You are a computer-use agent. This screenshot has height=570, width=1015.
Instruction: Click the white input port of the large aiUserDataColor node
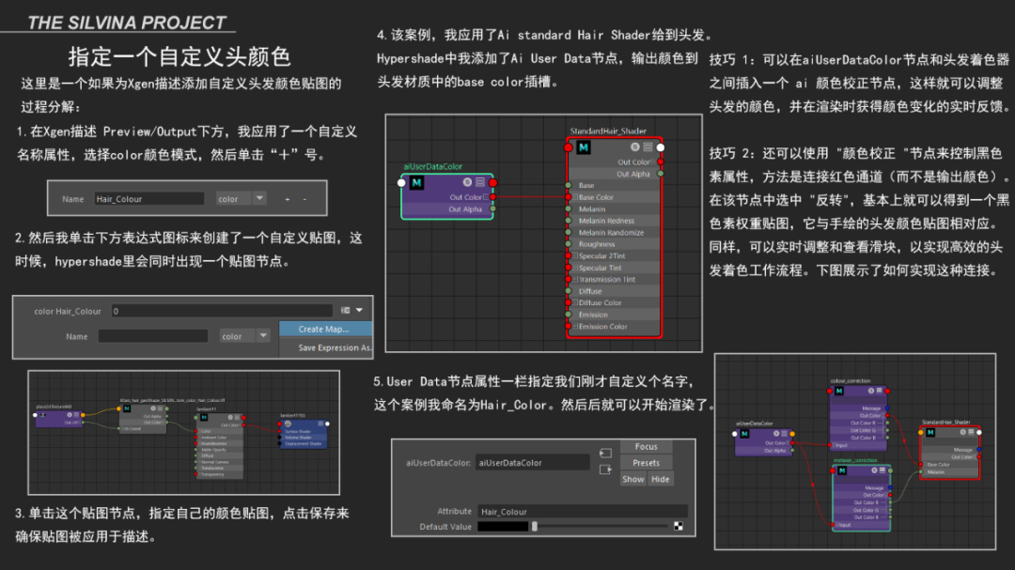401,183
